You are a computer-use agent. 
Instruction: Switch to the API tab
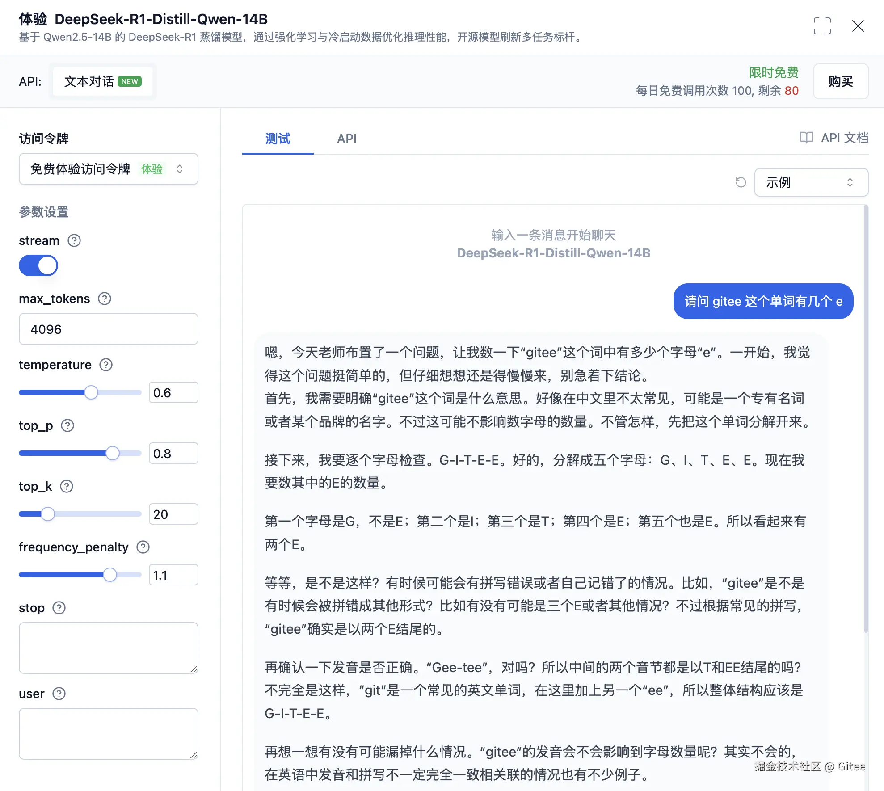pos(346,139)
